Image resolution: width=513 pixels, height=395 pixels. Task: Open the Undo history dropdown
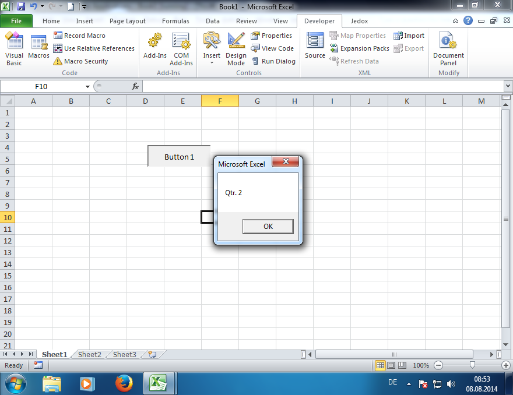point(42,6)
